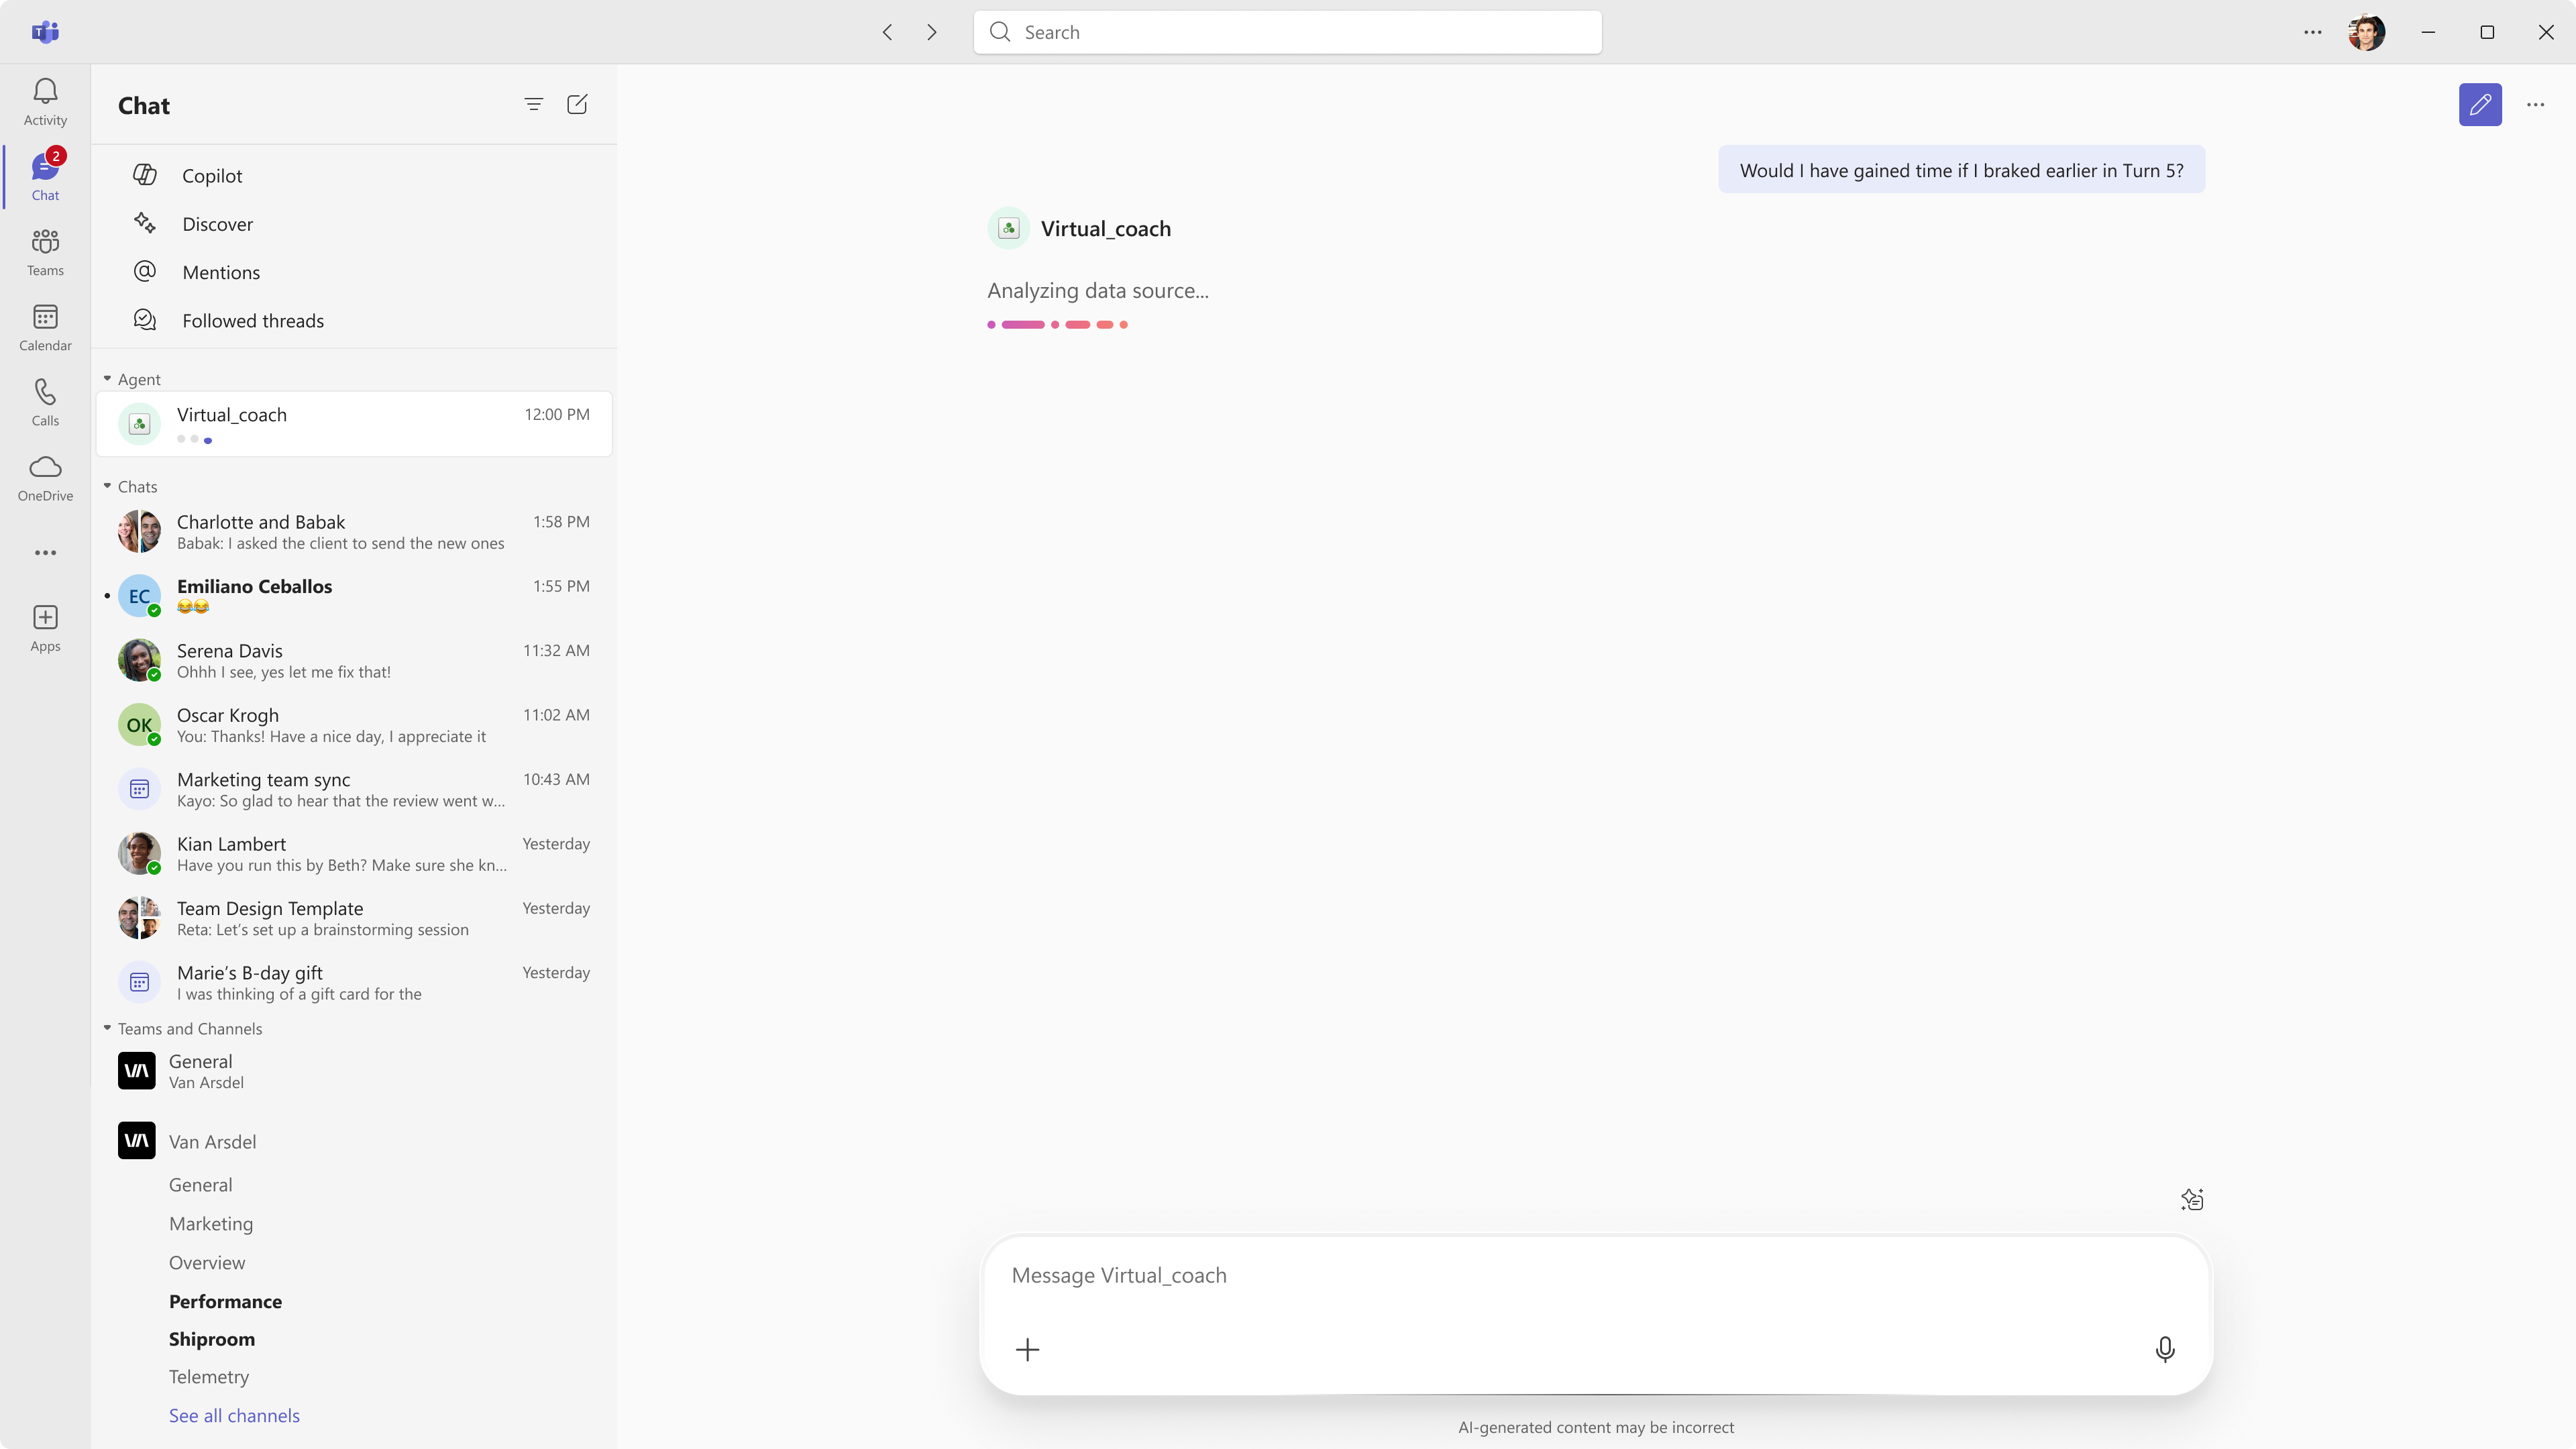Click the profile picture avatar
This screenshot has width=2576, height=1449.
(2366, 32)
